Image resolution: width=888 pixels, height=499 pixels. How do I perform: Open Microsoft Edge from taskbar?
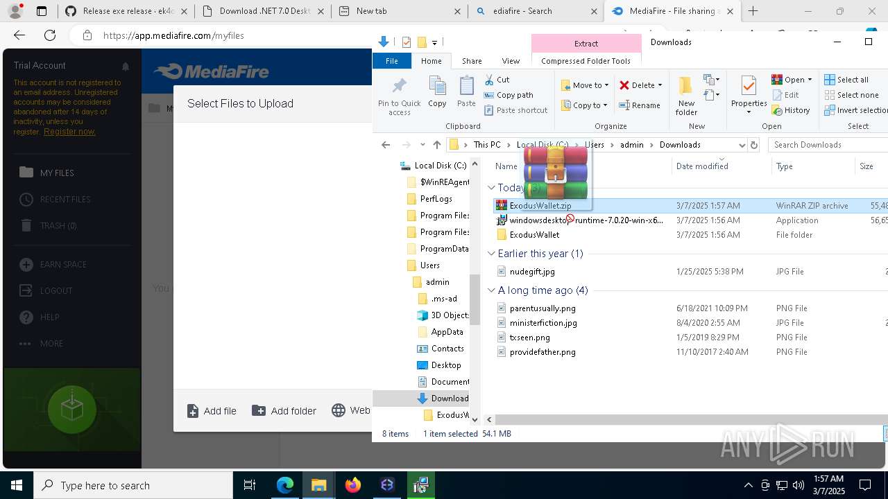click(285, 485)
